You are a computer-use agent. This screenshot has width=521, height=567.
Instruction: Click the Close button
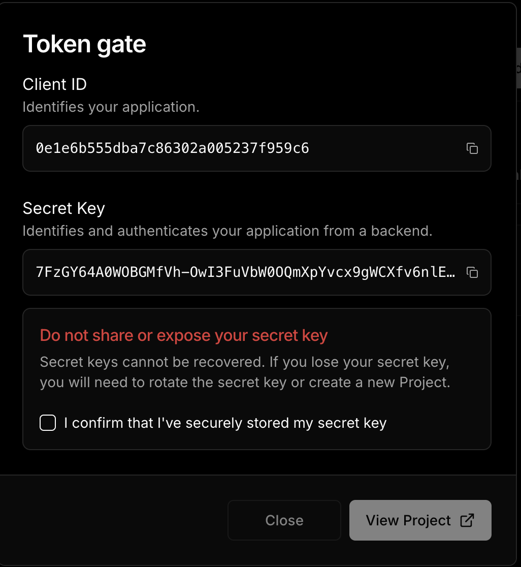click(284, 520)
